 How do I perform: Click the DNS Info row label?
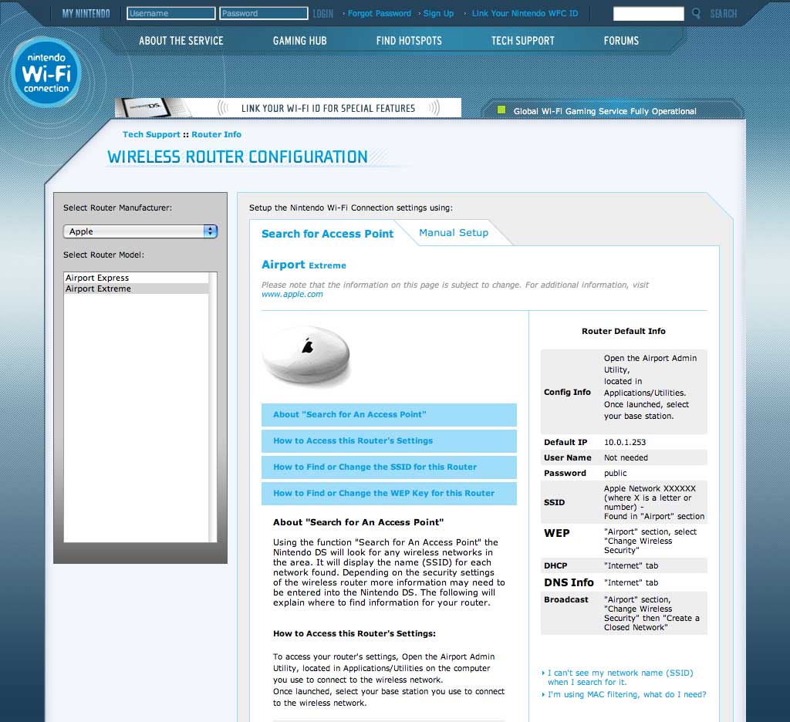[569, 582]
